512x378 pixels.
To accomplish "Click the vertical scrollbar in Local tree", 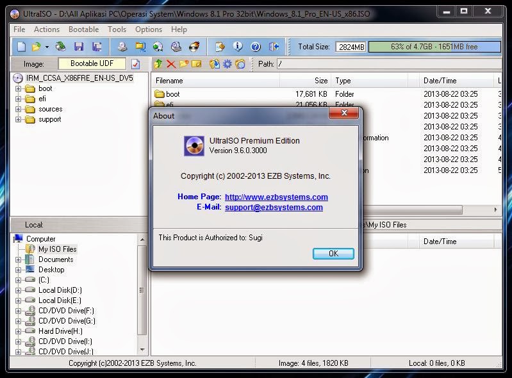I will coord(142,290).
